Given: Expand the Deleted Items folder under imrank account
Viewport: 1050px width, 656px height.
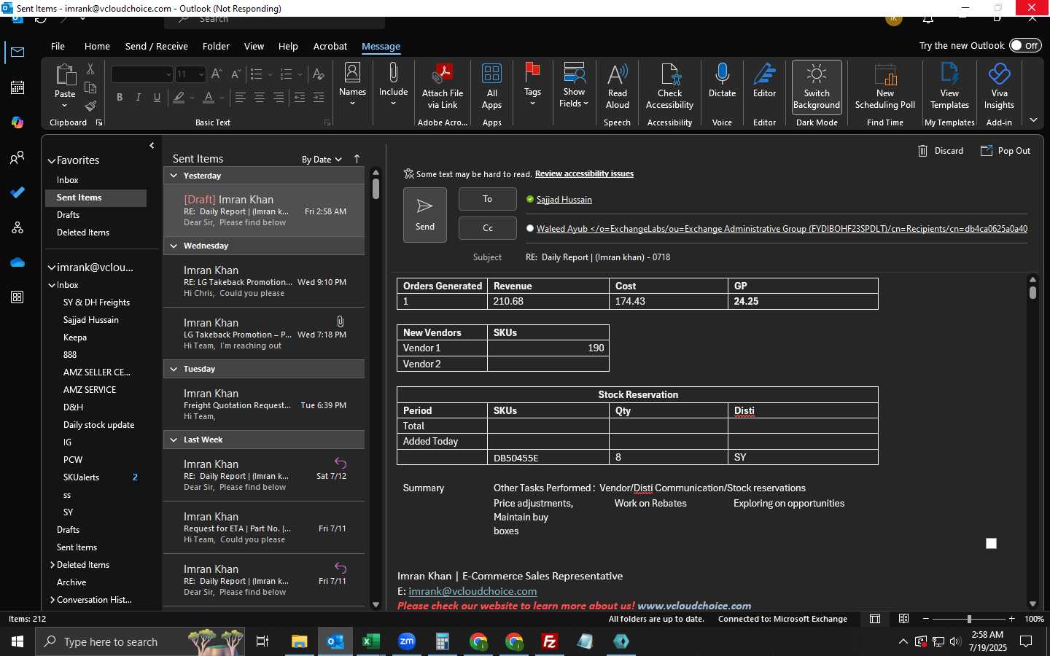Looking at the screenshot, I should click(52, 565).
